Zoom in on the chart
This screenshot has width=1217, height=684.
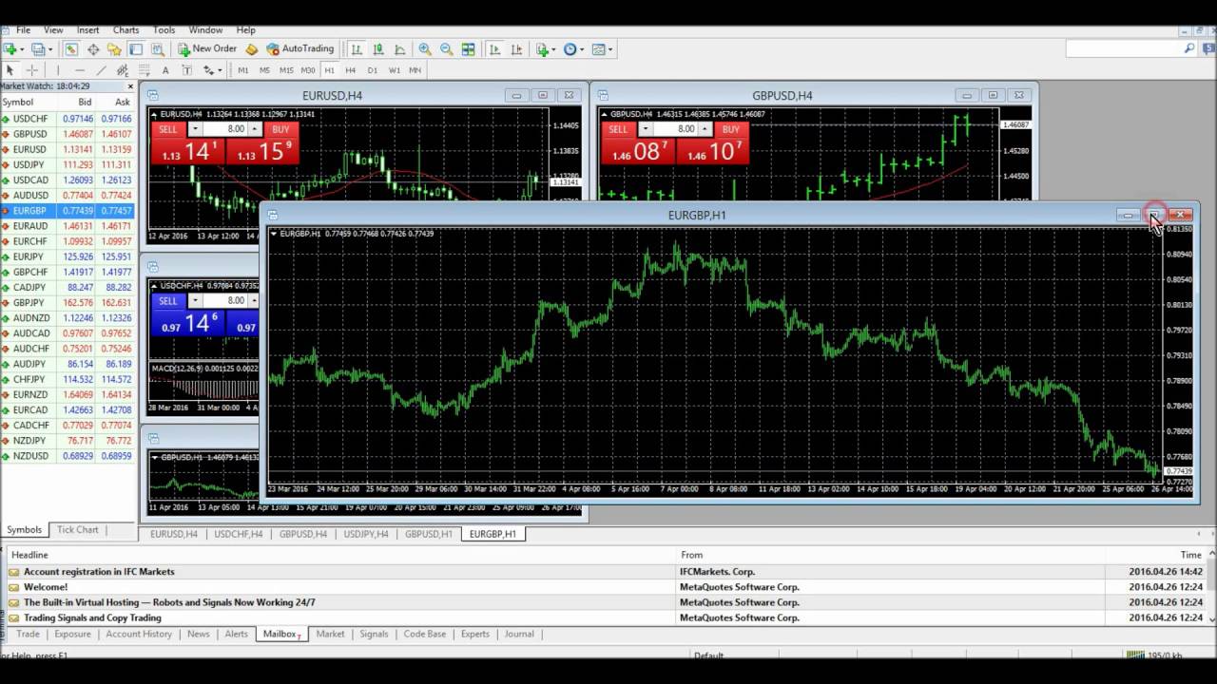click(425, 49)
